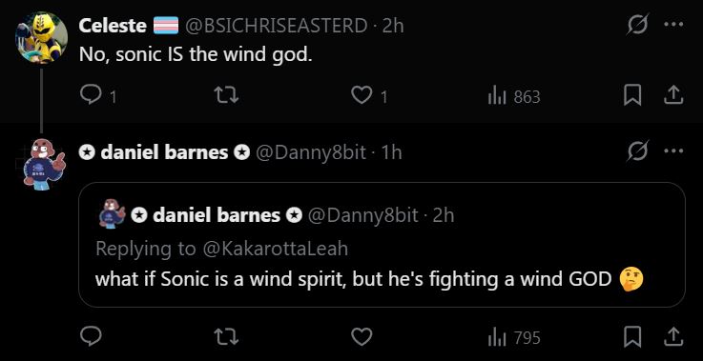
Task: Bookmark daniel barnes' tweet
Action: pyautogui.click(x=632, y=337)
